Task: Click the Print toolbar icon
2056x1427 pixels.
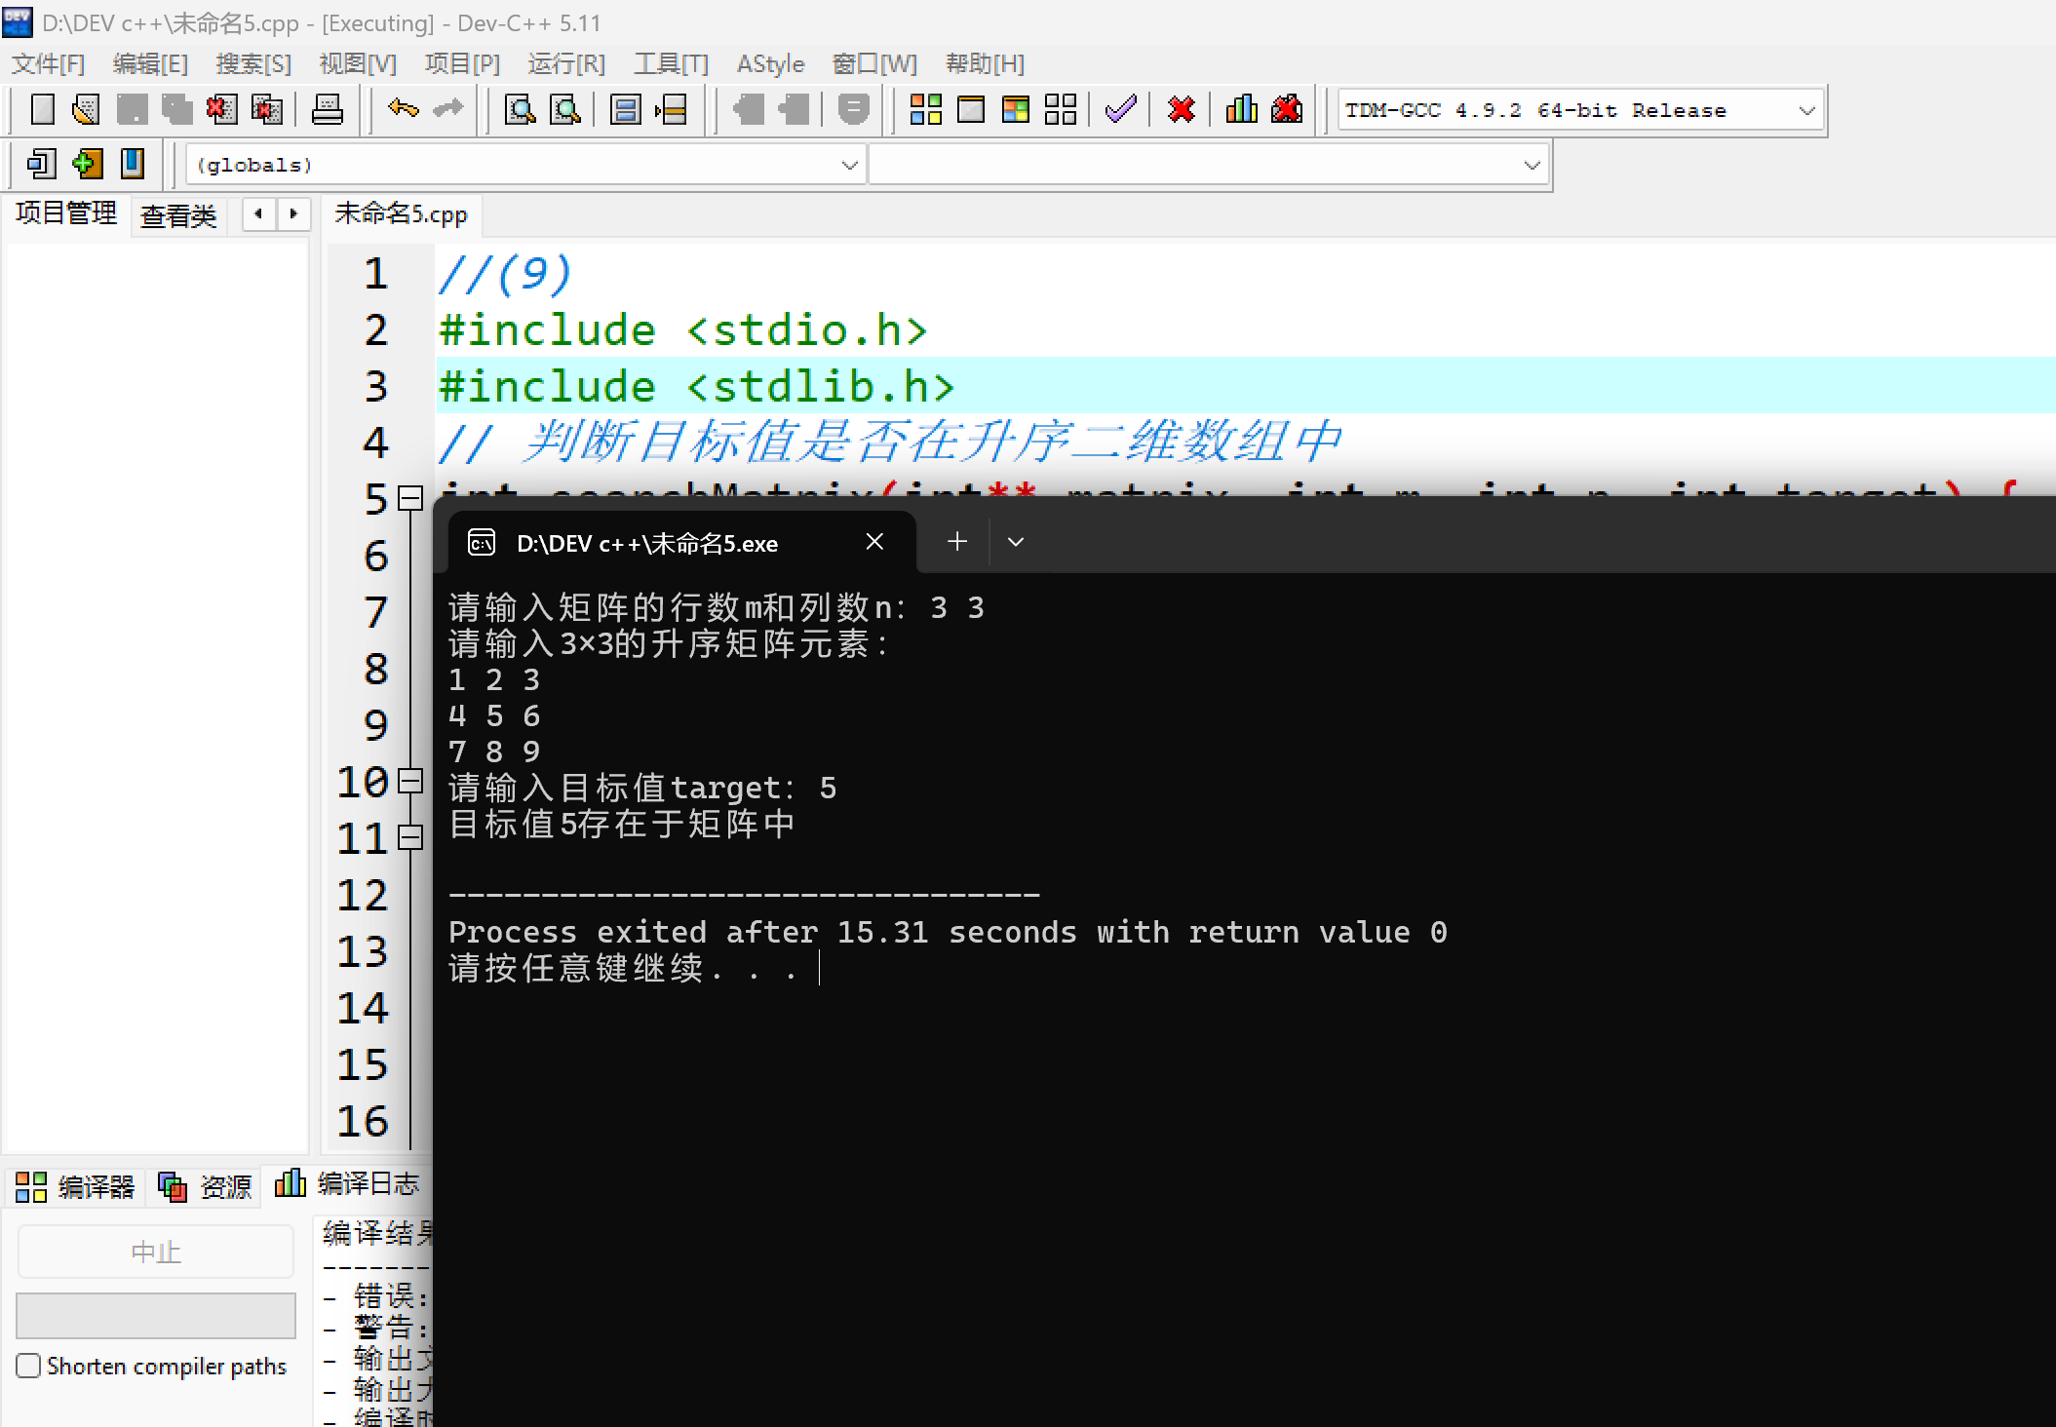Action: [327, 109]
